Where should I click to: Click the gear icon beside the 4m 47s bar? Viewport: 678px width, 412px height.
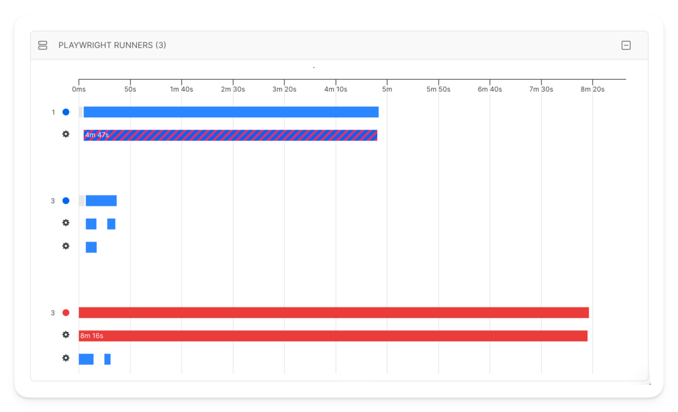[x=66, y=134]
